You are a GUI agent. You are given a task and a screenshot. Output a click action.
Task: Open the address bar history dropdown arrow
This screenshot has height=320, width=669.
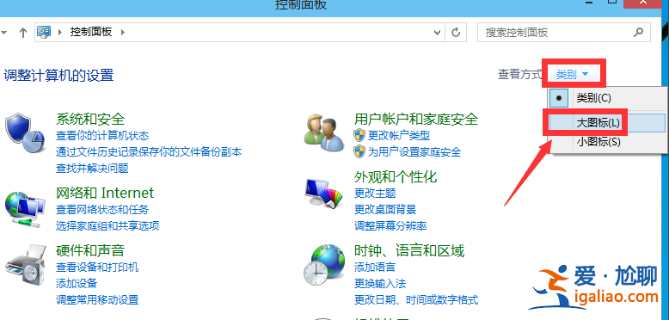(437, 33)
